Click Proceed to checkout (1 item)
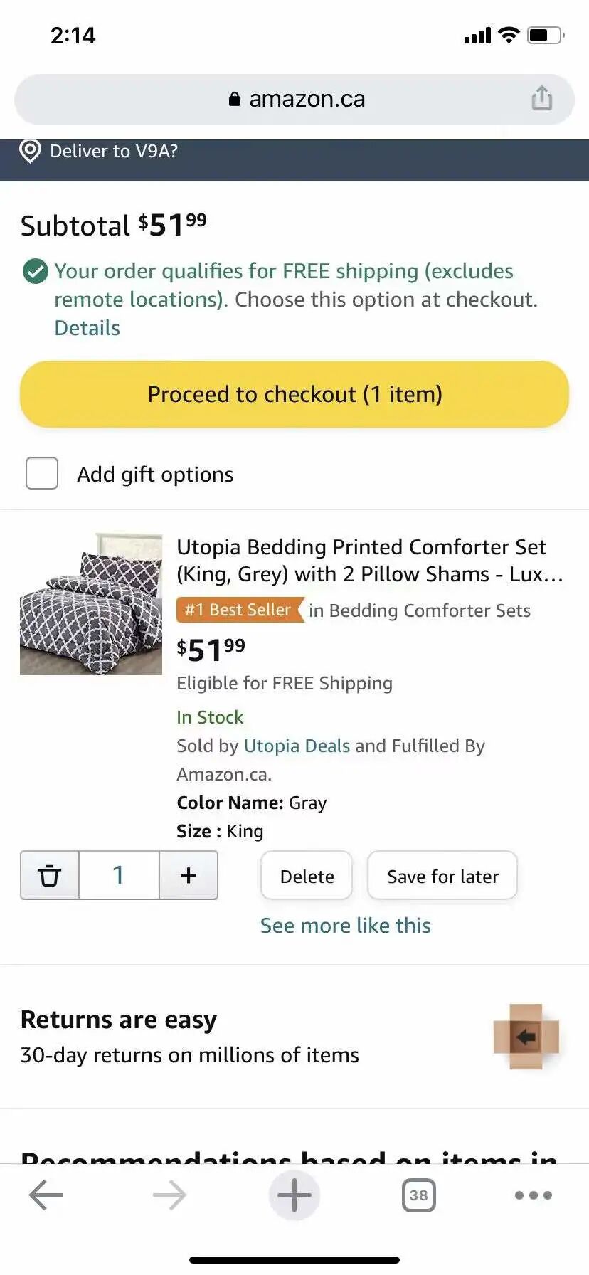This screenshot has width=589, height=1275. 294,394
